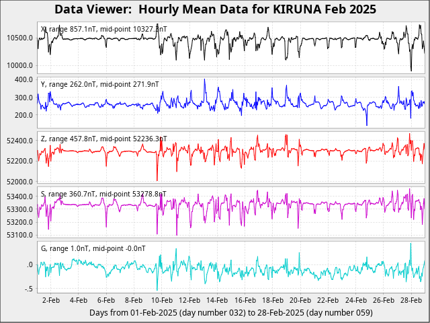Viewport: 430px width, 323px height.
Task: Click the 24-Feb date tick label
Action: point(355,300)
